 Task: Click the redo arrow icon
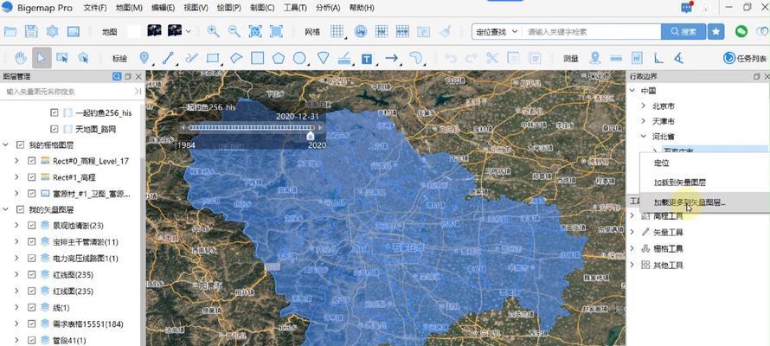472,58
